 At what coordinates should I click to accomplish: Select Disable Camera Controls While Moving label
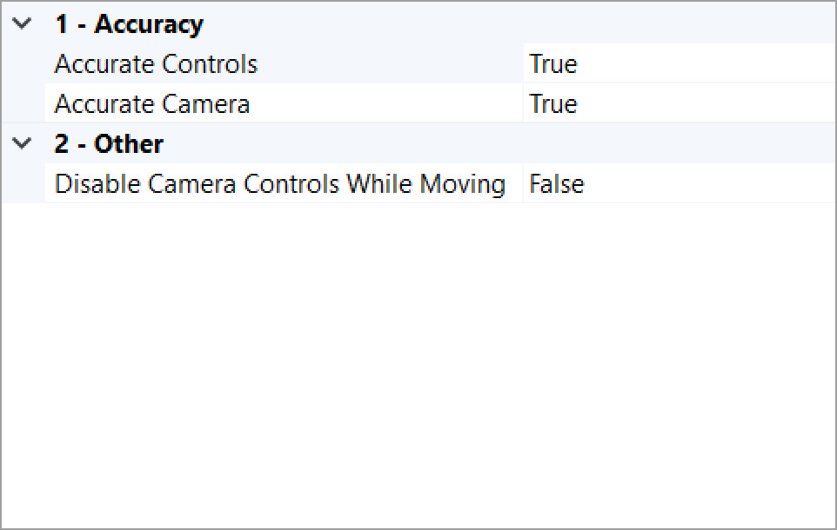(x=279, y=184)
